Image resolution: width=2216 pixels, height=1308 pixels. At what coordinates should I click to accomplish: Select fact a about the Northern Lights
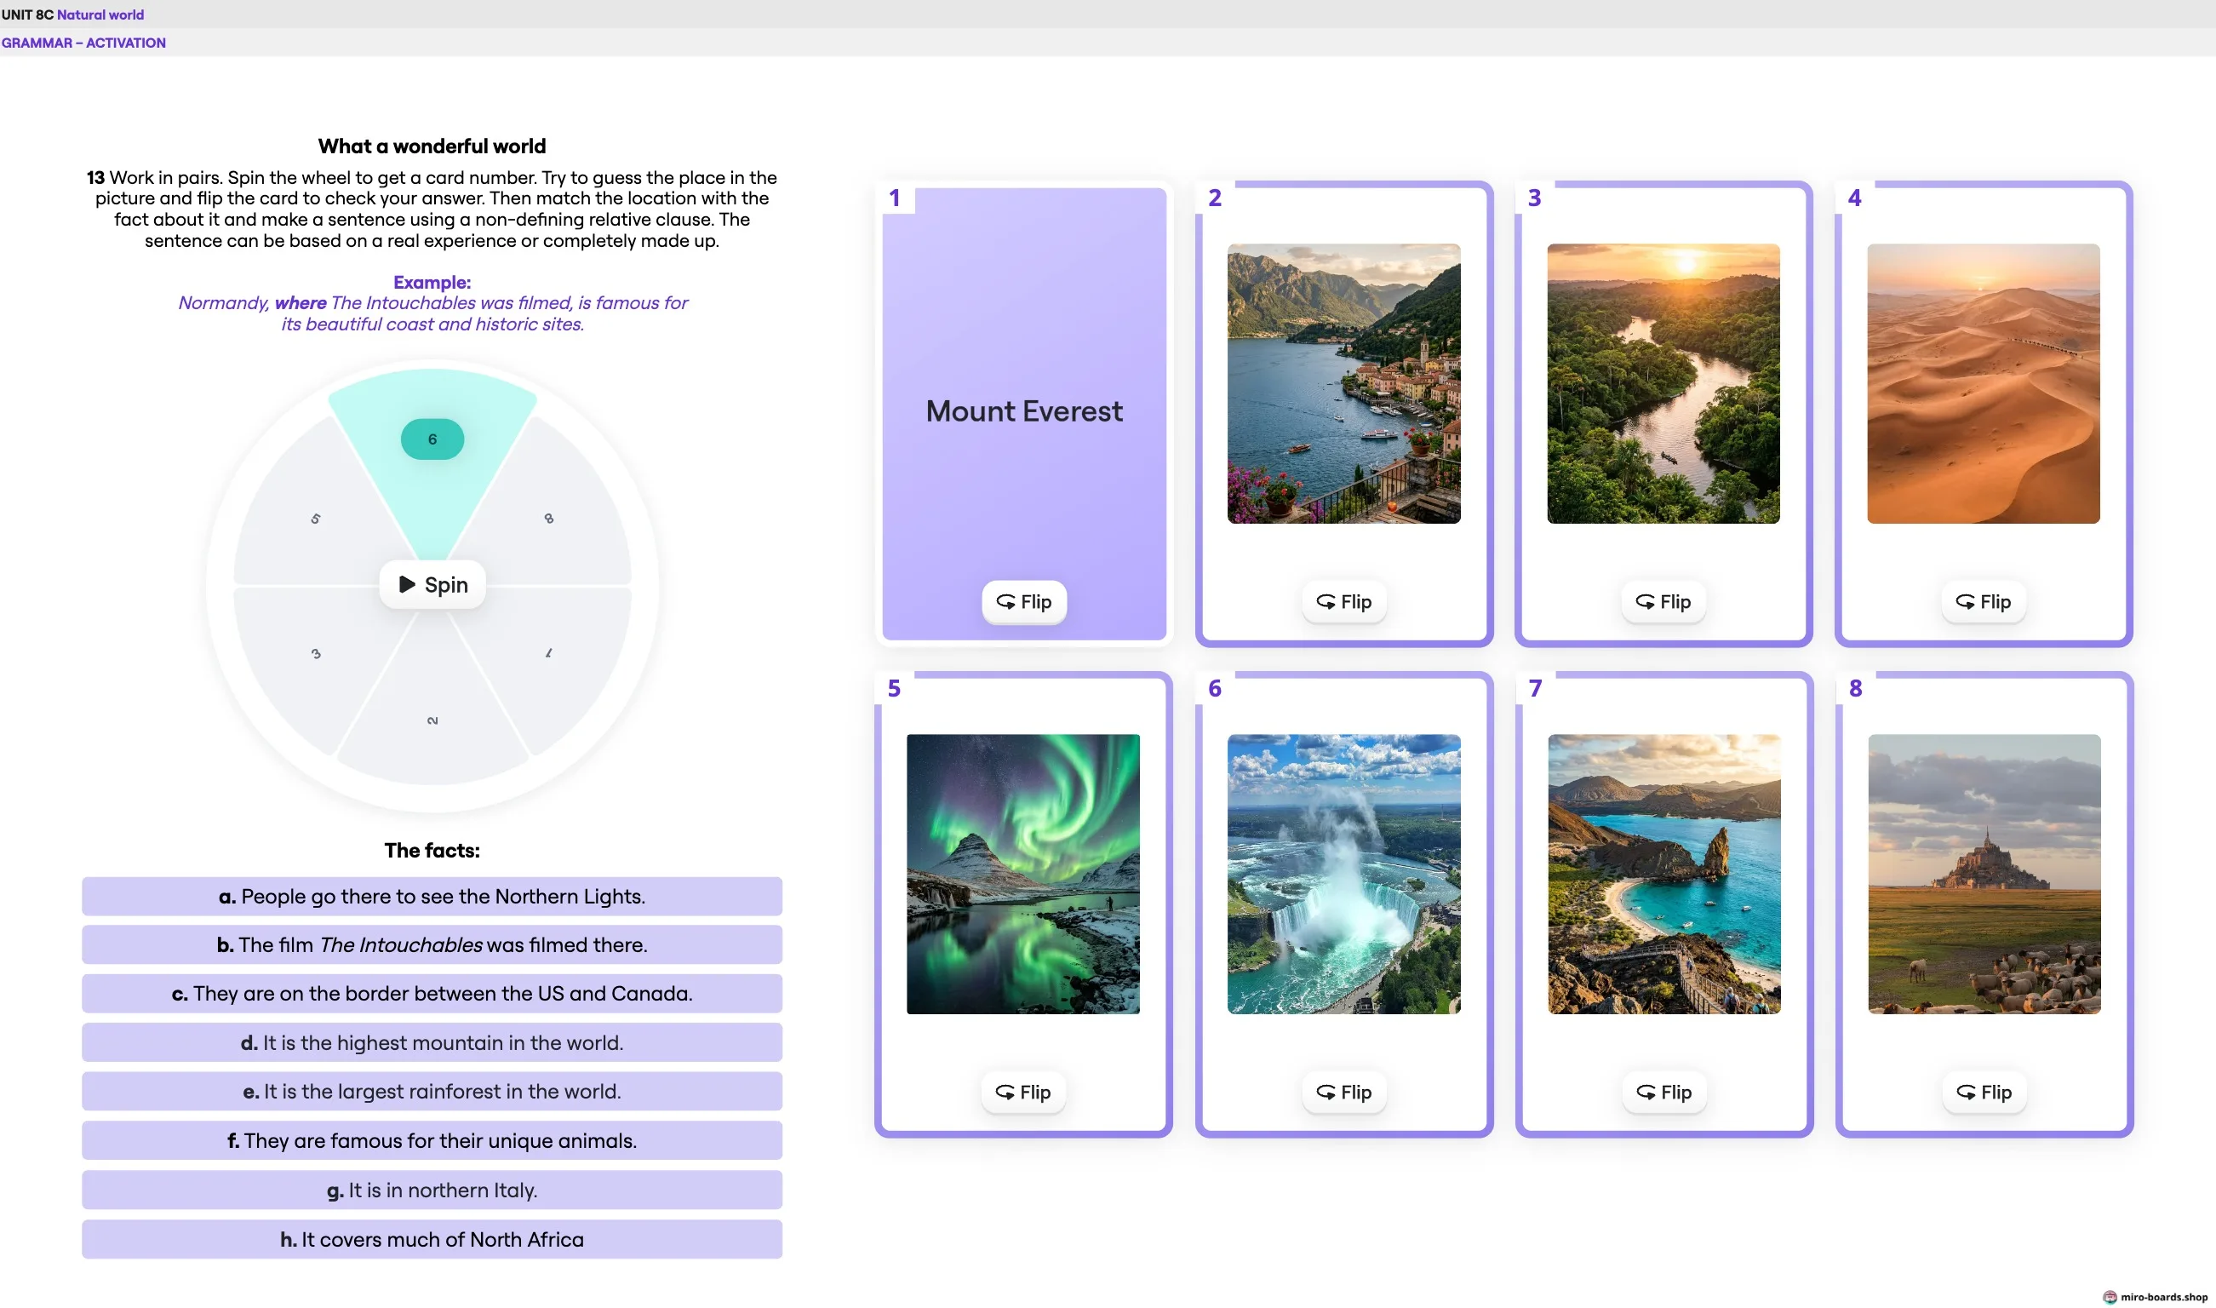point(432,897)
